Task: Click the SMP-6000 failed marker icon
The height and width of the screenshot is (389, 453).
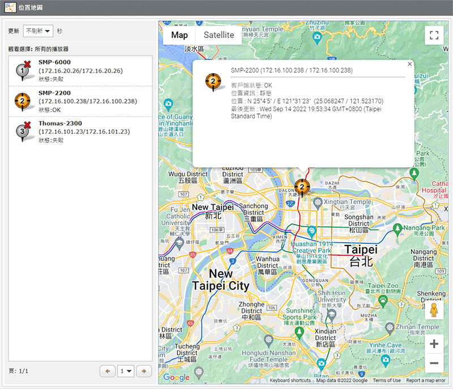Action: click(23, 71)
